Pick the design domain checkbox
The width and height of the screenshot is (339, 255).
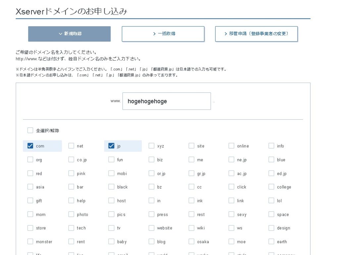(x=271, y=228)
